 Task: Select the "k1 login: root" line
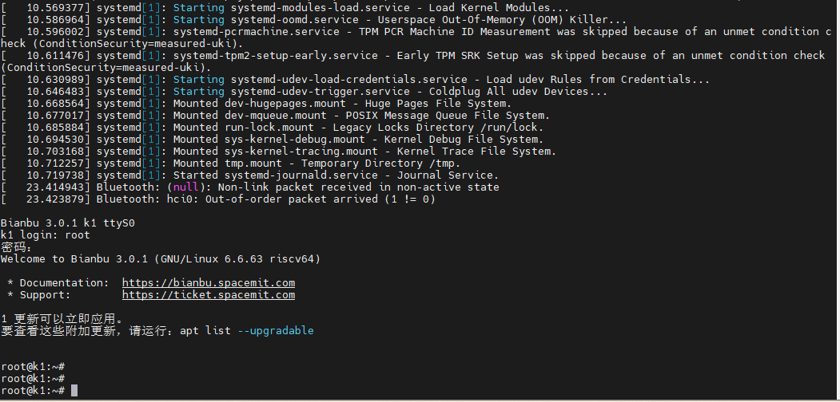coord(46,235)
